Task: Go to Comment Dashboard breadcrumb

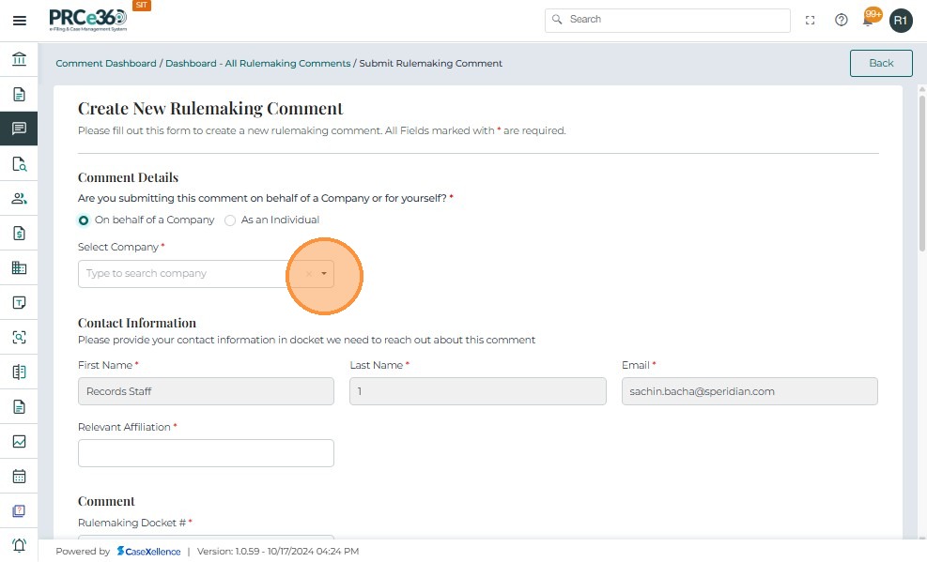Action: click(106, 64)
